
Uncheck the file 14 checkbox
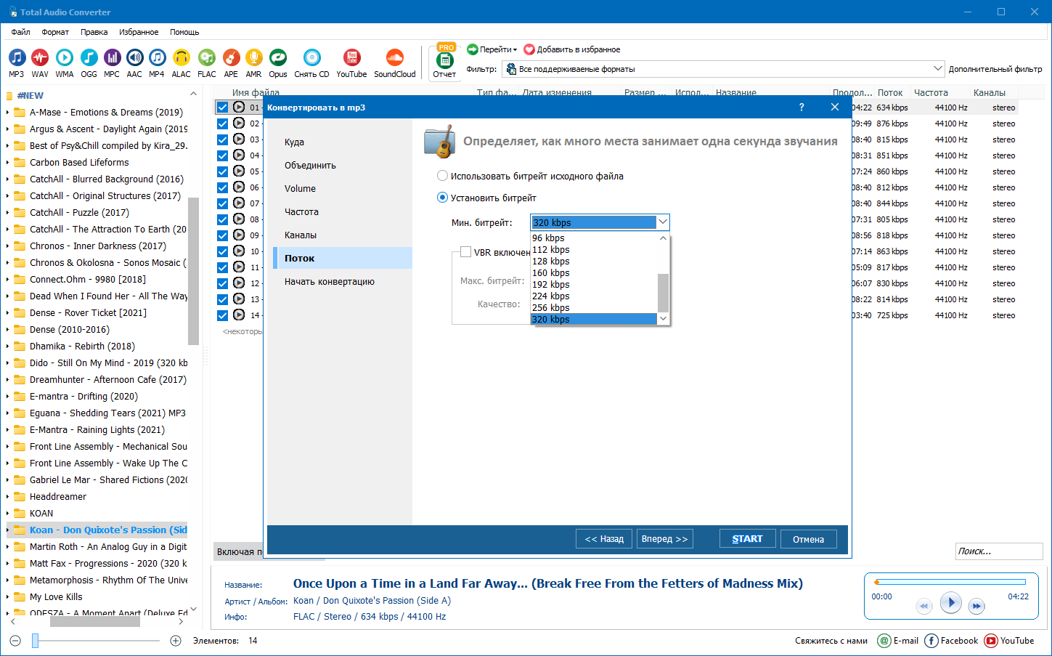(x=223, y=315)
